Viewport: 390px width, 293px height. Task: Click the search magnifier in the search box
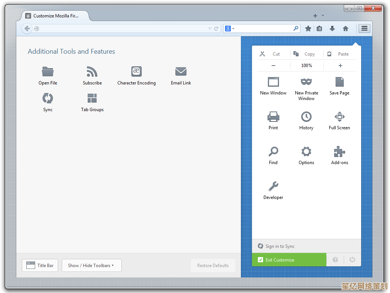point(296,29)
